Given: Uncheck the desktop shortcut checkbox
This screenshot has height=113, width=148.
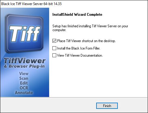Looking at the screenshot, I should coord(54,41).
